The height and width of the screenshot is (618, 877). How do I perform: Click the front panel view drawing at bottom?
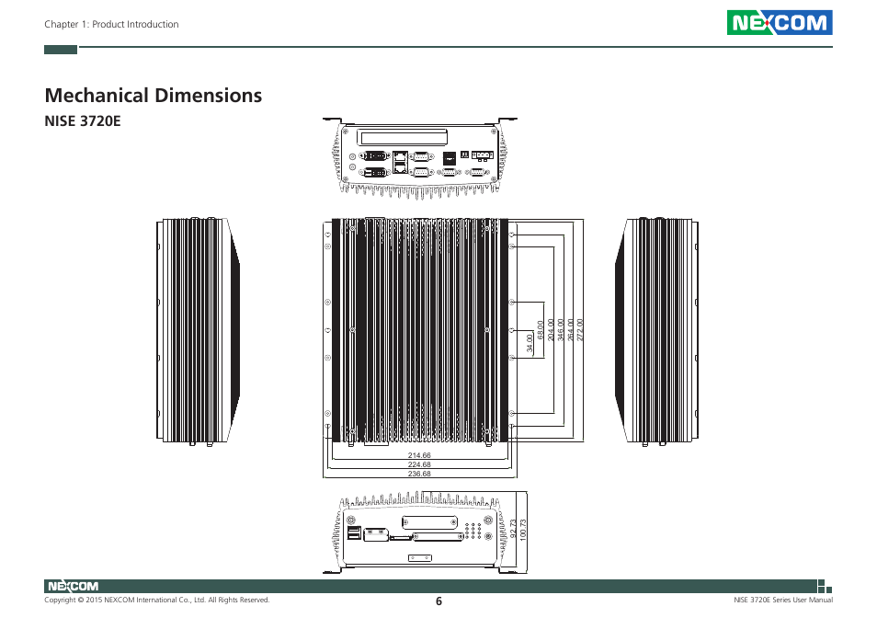(419, 532)
